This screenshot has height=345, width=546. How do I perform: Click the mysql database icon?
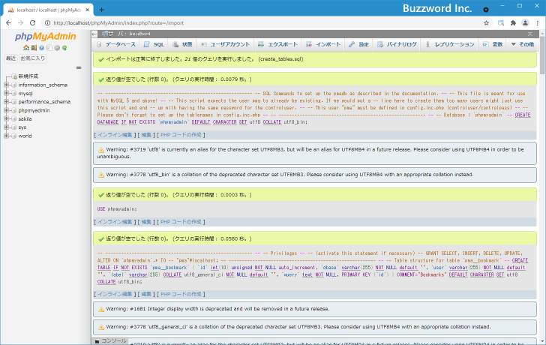pyautogui.click(x=14, y=93)
